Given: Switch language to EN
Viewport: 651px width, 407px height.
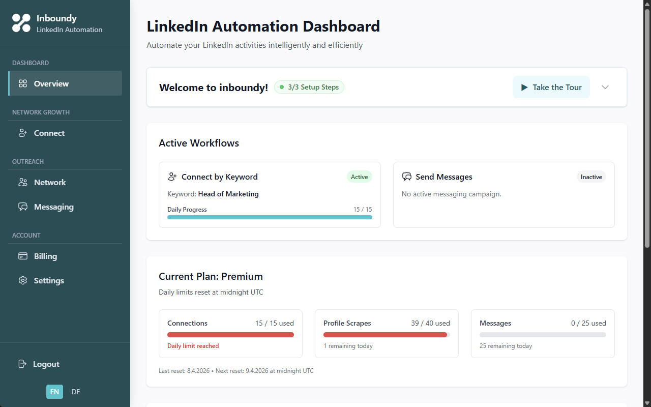Looking at the screenshot, I should (54, 392).
